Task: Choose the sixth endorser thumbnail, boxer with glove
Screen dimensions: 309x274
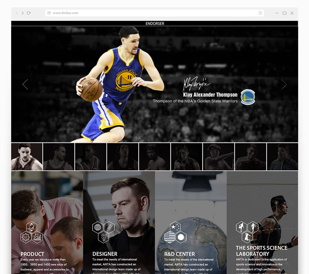Action: click(187, 157)
